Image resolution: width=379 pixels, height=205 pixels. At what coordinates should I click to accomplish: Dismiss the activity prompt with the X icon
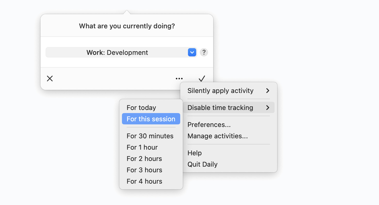pos(50,79)
